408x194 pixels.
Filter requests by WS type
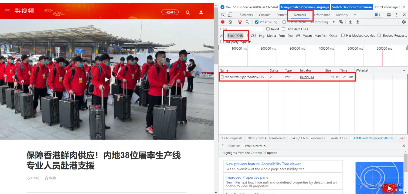[298, 36]
